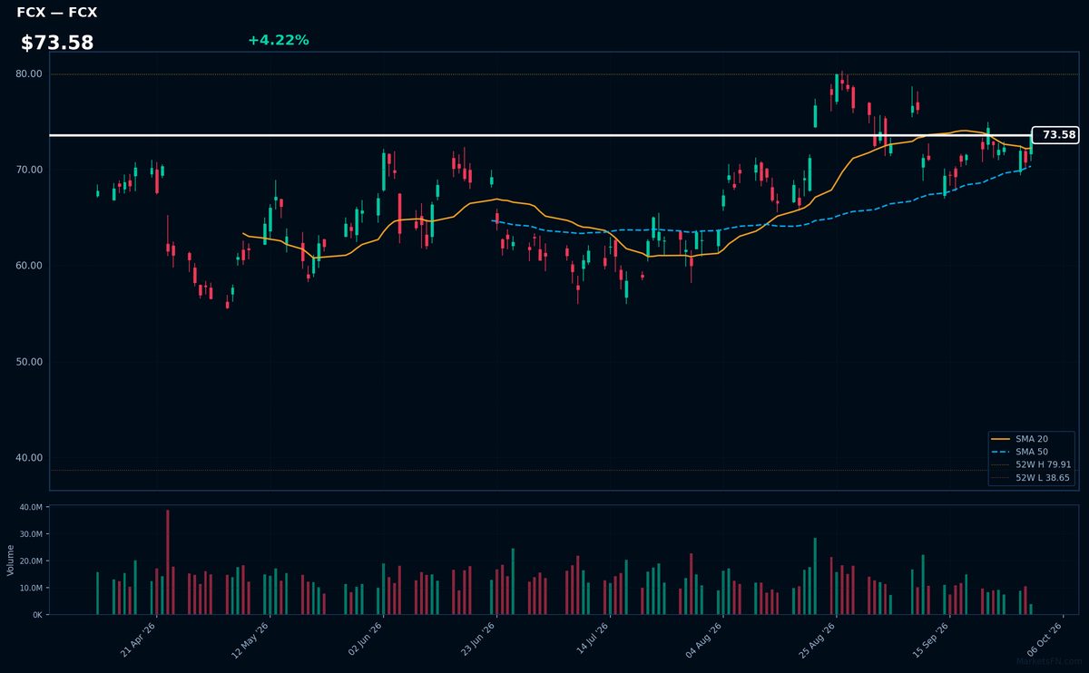
Task: Select the SMA 20 legend entry
Action: (1033, 439)
